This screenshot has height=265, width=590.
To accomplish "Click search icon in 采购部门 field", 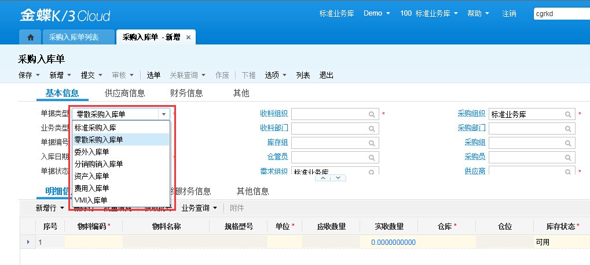I will (x=568, y=128).
